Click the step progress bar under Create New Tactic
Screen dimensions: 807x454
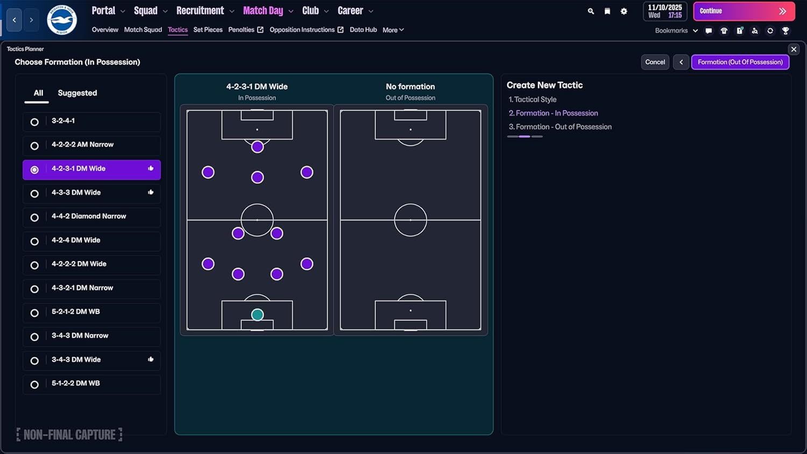(525, 137)
